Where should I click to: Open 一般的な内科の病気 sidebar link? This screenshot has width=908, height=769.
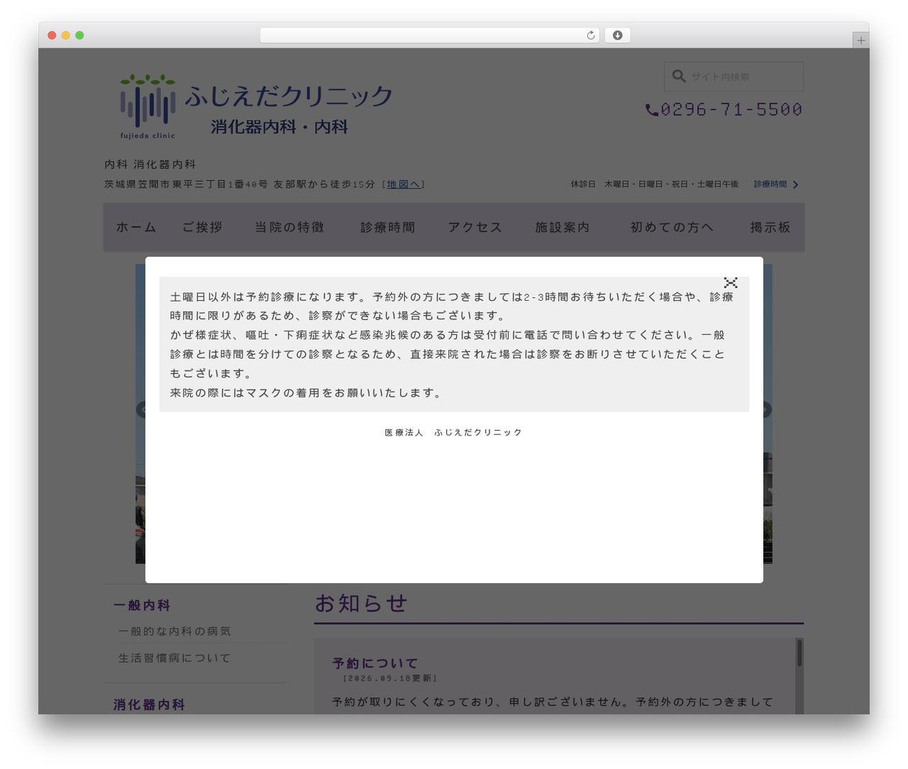click(175, 631)
